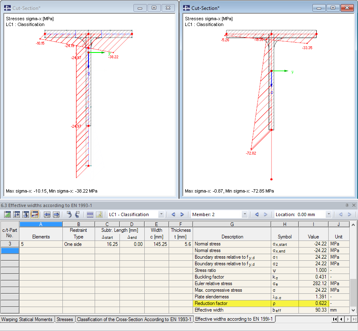
Task: Expand the Member: 2 selection dropdown
Action: [246, 214]
